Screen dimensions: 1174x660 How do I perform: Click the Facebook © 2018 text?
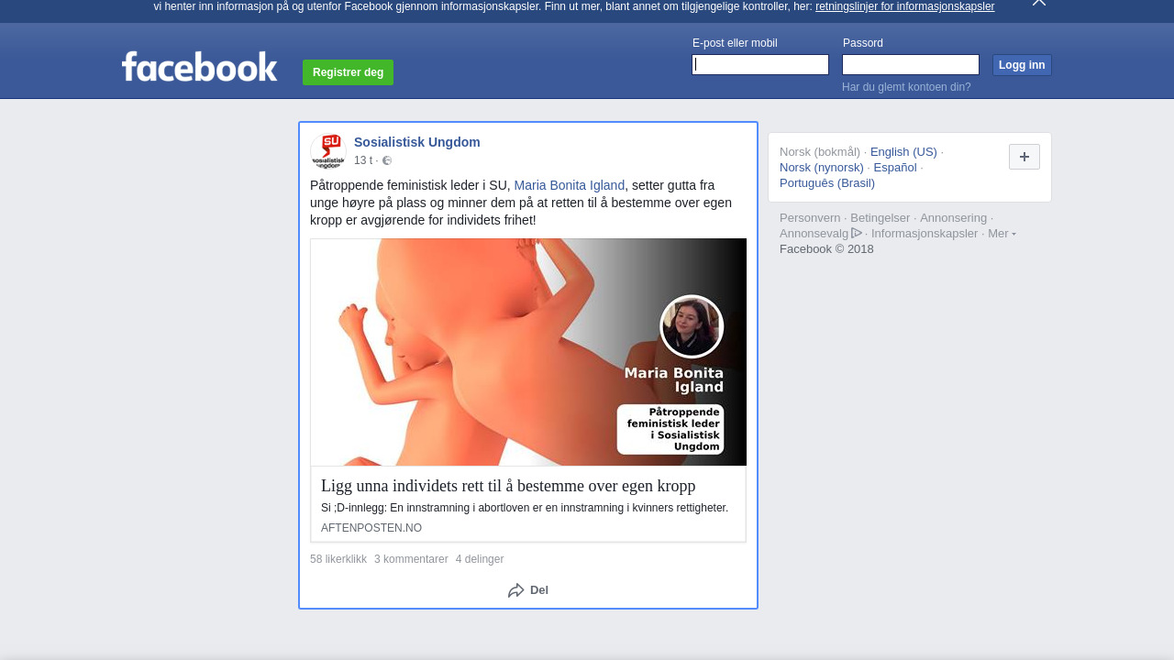coord(826,249)
